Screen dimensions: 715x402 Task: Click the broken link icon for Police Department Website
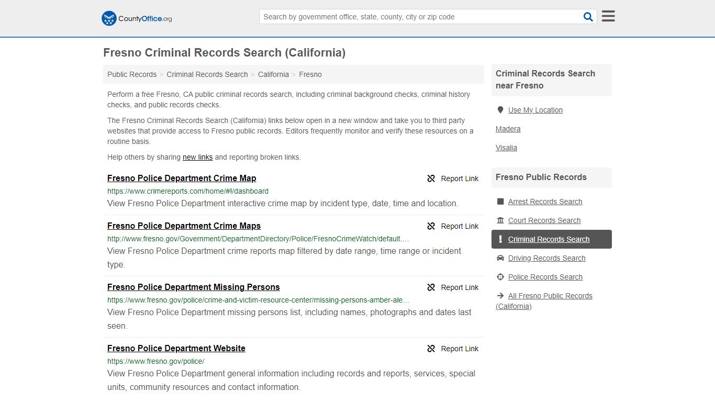coord(431,349)
